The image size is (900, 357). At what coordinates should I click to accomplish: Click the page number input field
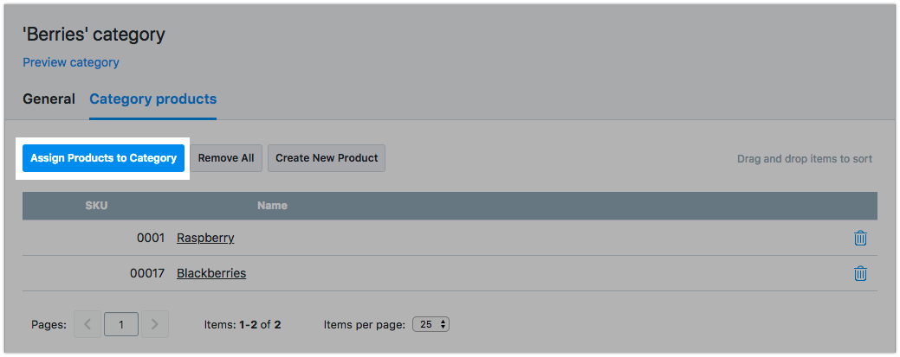point(121,325)
